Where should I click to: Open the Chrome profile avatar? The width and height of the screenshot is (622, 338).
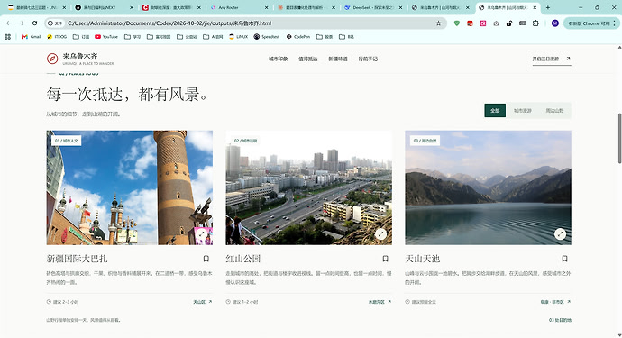tap(555, 23)
